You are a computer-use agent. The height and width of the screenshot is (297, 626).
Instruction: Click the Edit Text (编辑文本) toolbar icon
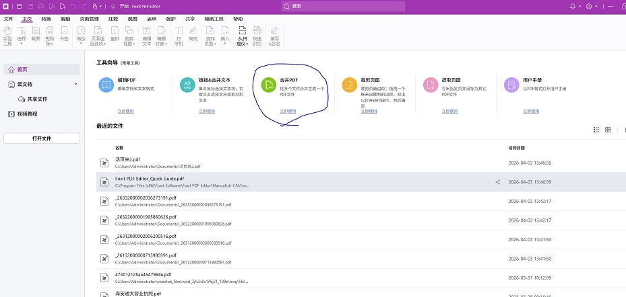pos(147,35)
